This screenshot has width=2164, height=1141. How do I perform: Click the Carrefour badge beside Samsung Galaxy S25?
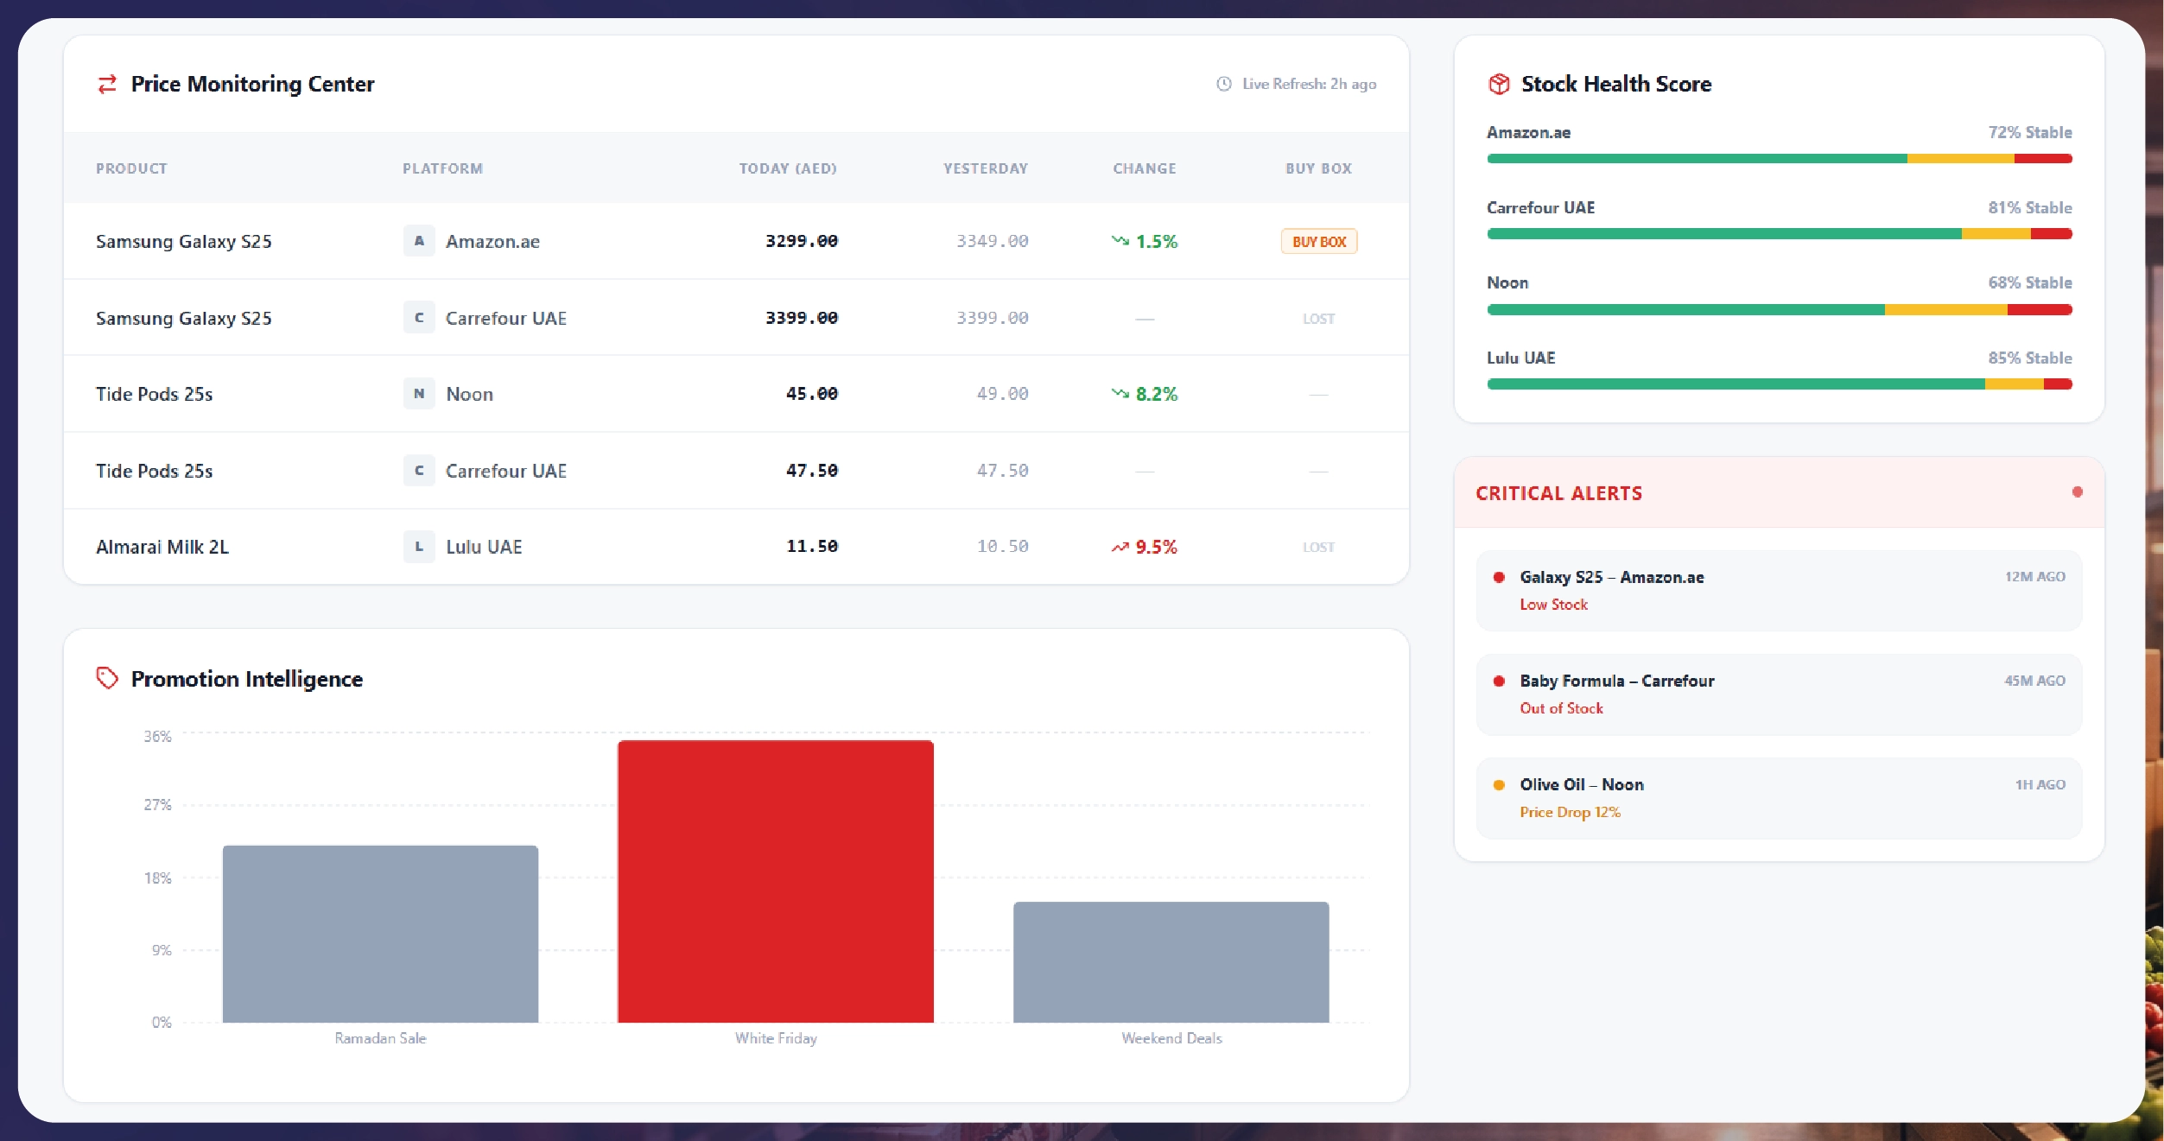click(x=419, y=317)
